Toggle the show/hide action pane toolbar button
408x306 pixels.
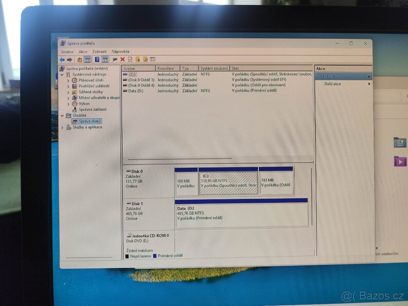pyautogui.click(x=105, y=60)
